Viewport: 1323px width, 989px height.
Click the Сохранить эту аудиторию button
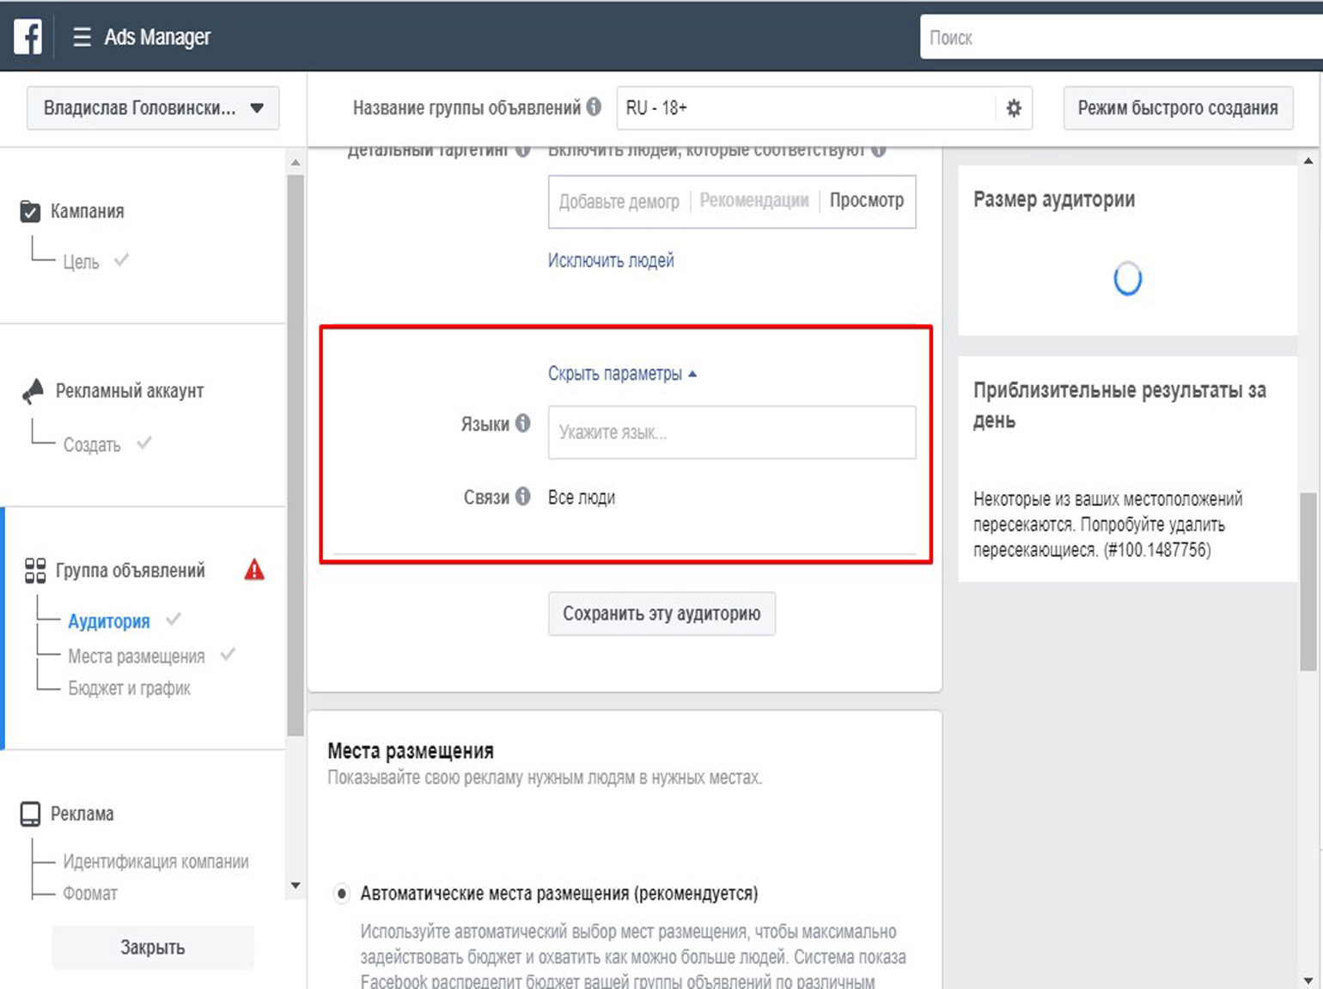(x=661, y=614)
